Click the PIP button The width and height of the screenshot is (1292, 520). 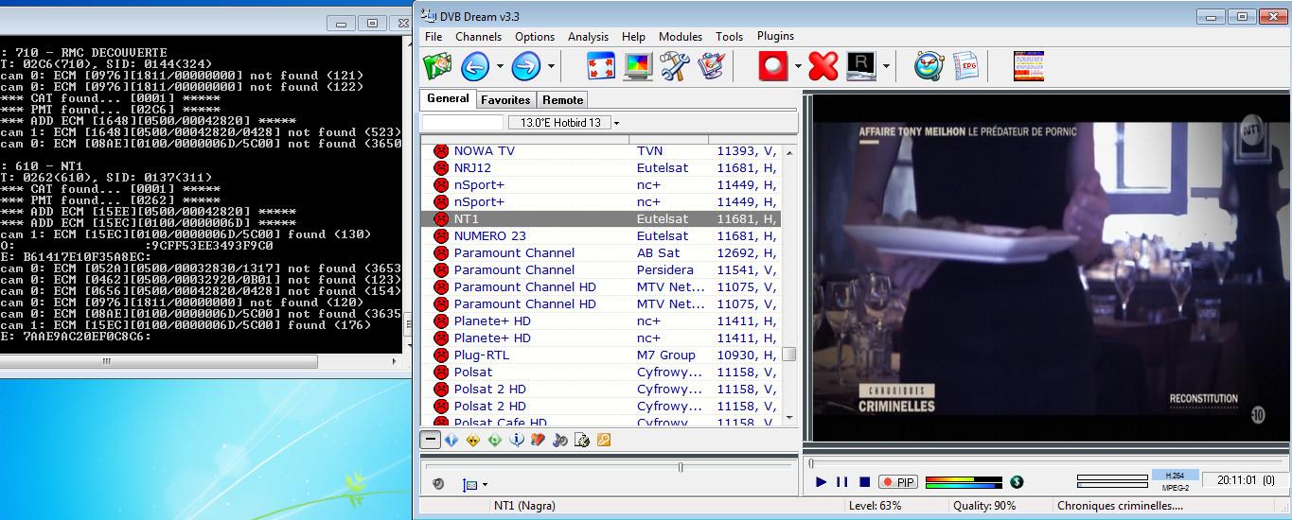897,482
